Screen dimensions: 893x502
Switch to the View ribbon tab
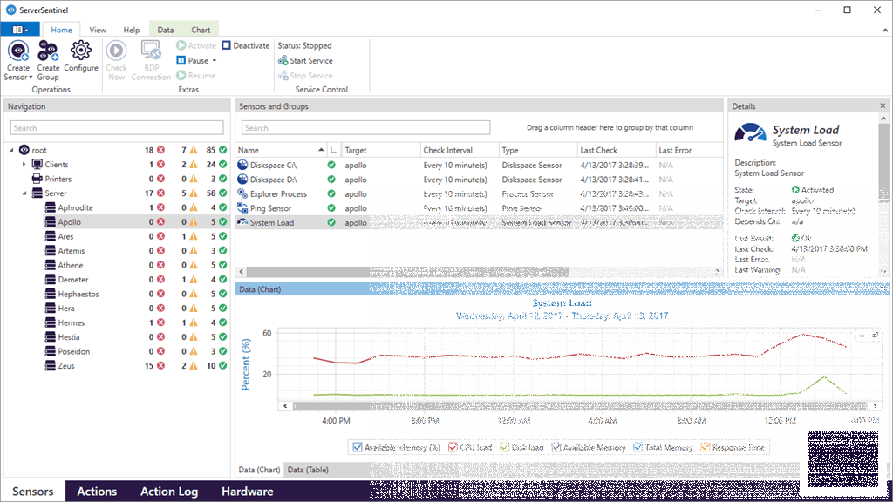point(98,30)
